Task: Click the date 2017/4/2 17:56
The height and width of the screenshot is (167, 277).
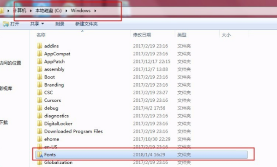Action: (x=149, y=108)
